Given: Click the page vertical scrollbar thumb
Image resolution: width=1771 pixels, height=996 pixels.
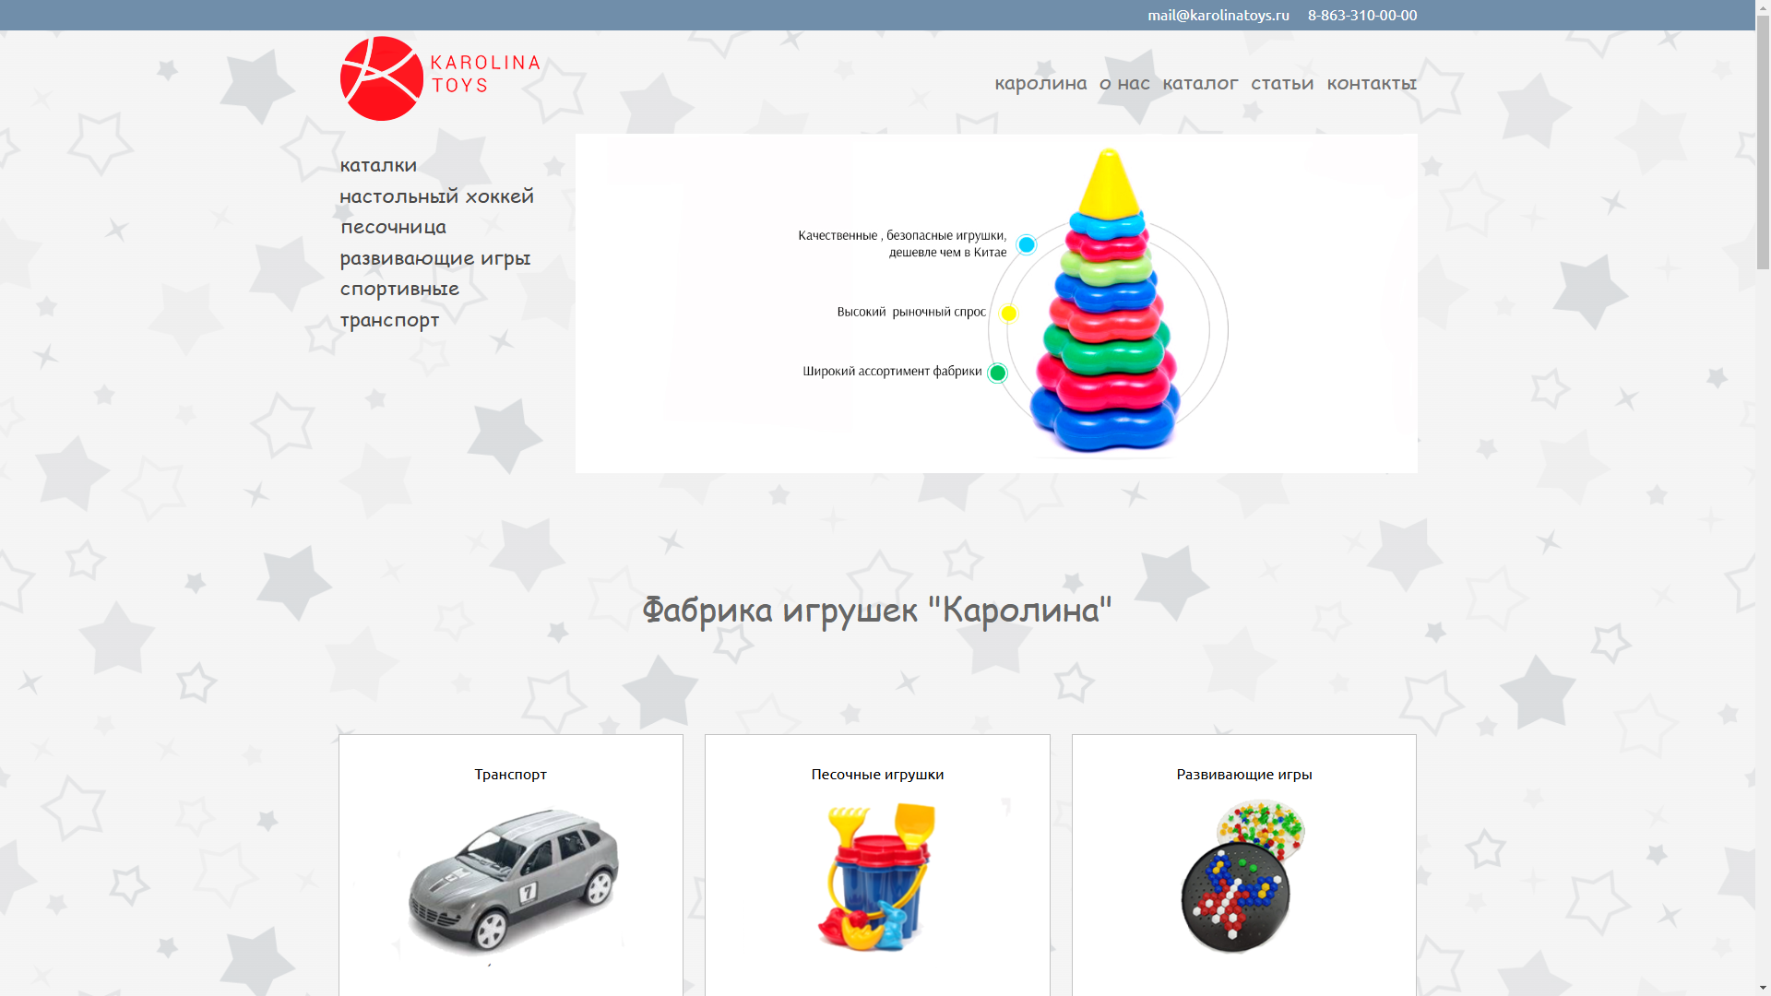Looking at the screenshot, I should [1763, 143].
